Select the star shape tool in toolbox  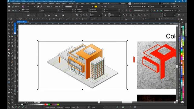(x=12, y=100)
